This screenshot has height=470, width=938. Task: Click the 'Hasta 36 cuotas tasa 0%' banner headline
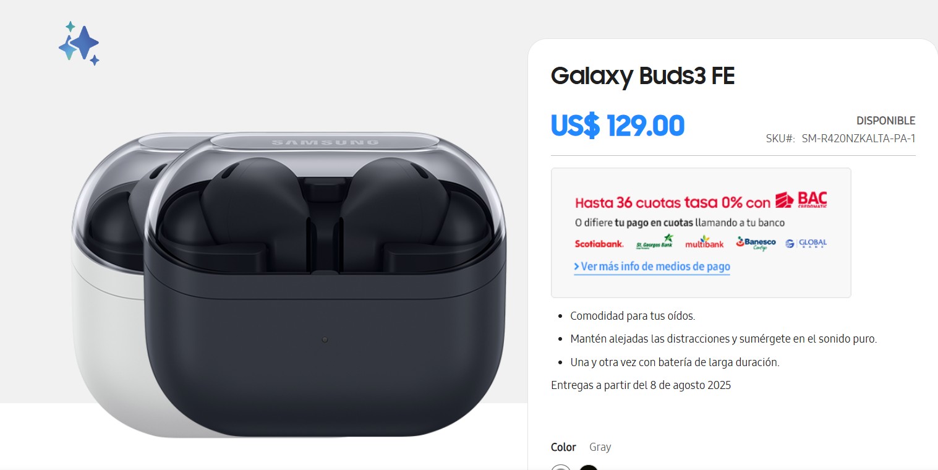pos(673,202)
